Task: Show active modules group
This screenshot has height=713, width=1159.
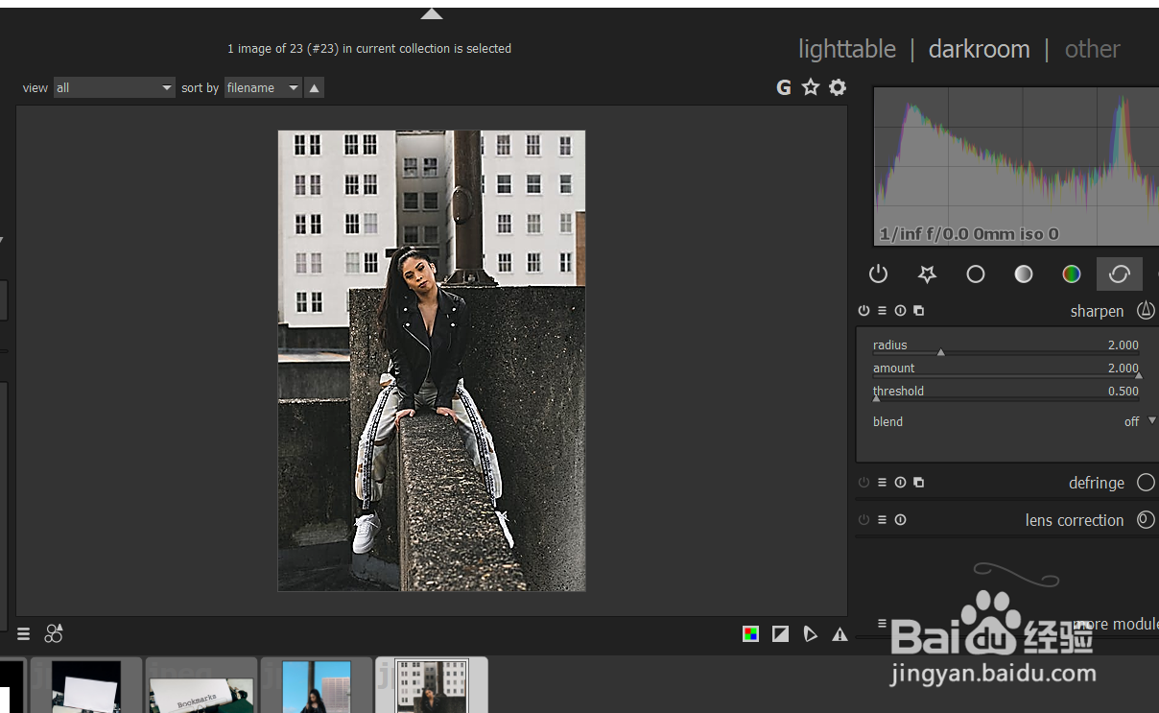Action: click(878, 274)
